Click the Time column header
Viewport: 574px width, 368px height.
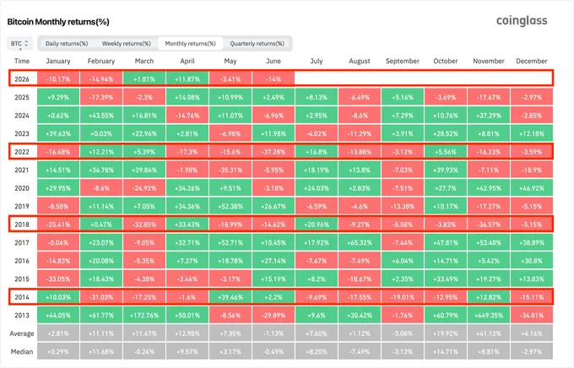22,61
